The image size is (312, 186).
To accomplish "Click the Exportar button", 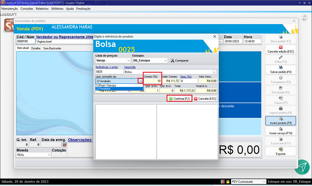I will (x=280, y=151).
